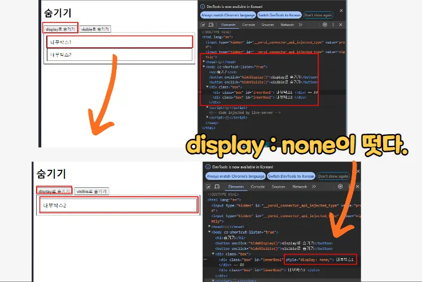This screenshot has width=422, height=282.
Task: Expand first script node in top DevTools tree
Action: click(207, 107)
